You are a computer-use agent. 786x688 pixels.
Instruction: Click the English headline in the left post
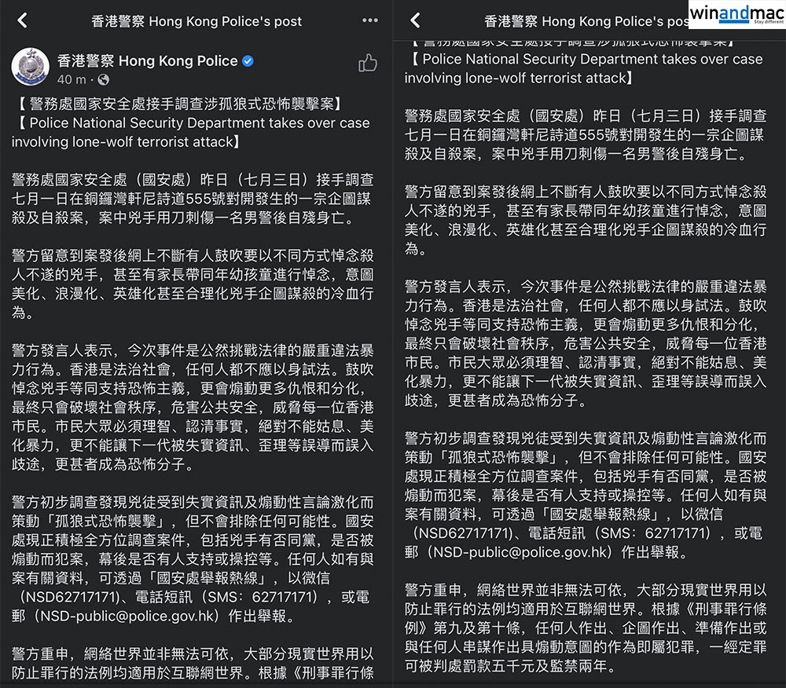pos(190,133)
